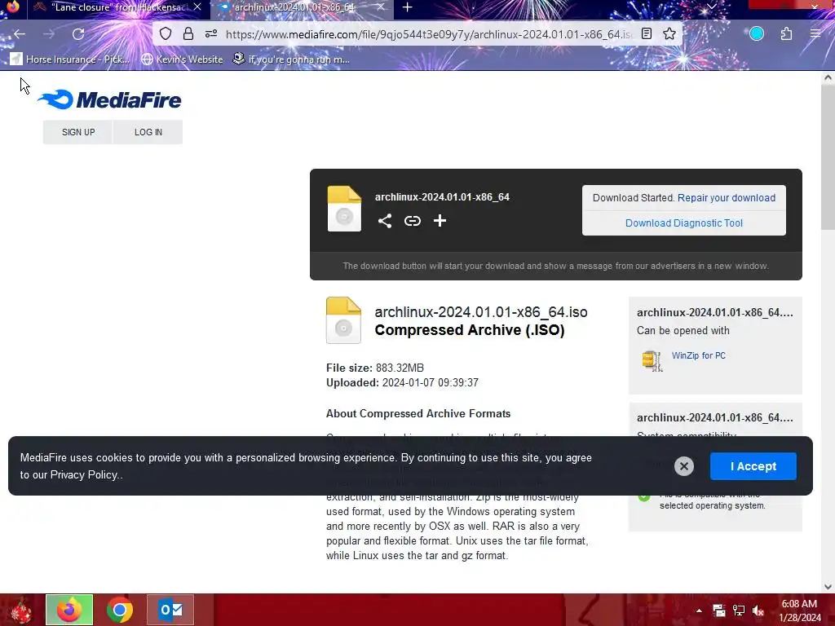Click the site security padlock icon
Image resolution: width=835 pixels, height=626 pixels.
(x=188, y=34)
